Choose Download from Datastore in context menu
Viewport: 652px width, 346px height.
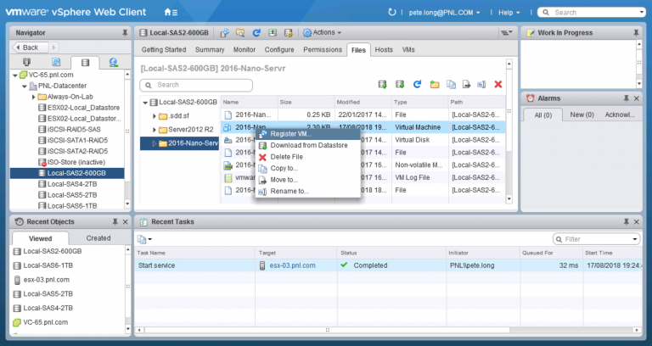[307, 145]
